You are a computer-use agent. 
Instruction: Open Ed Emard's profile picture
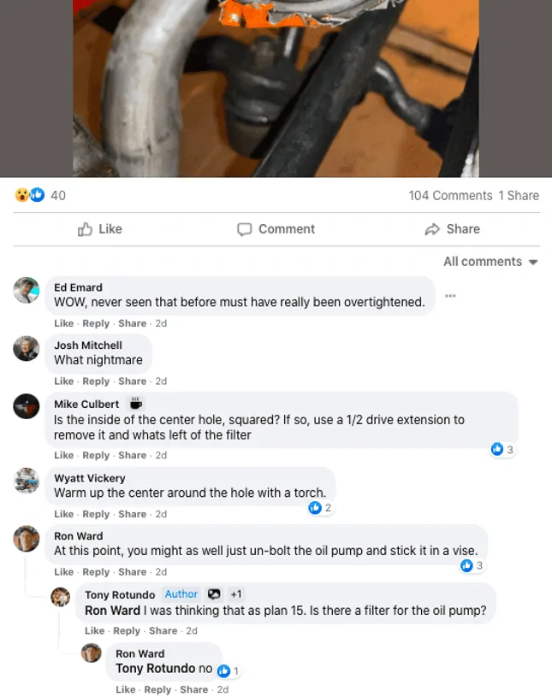(x=27, y=290)
